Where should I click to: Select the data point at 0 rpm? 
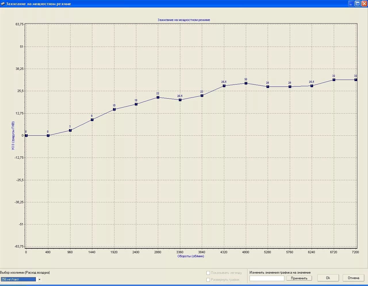coord(26,135)
